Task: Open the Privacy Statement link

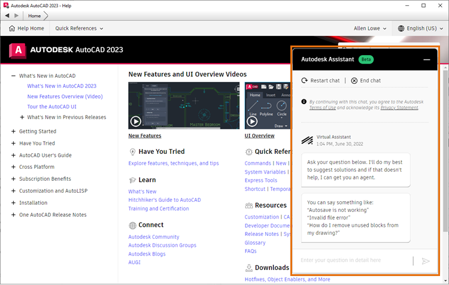Action: click(x=399, y=108)
